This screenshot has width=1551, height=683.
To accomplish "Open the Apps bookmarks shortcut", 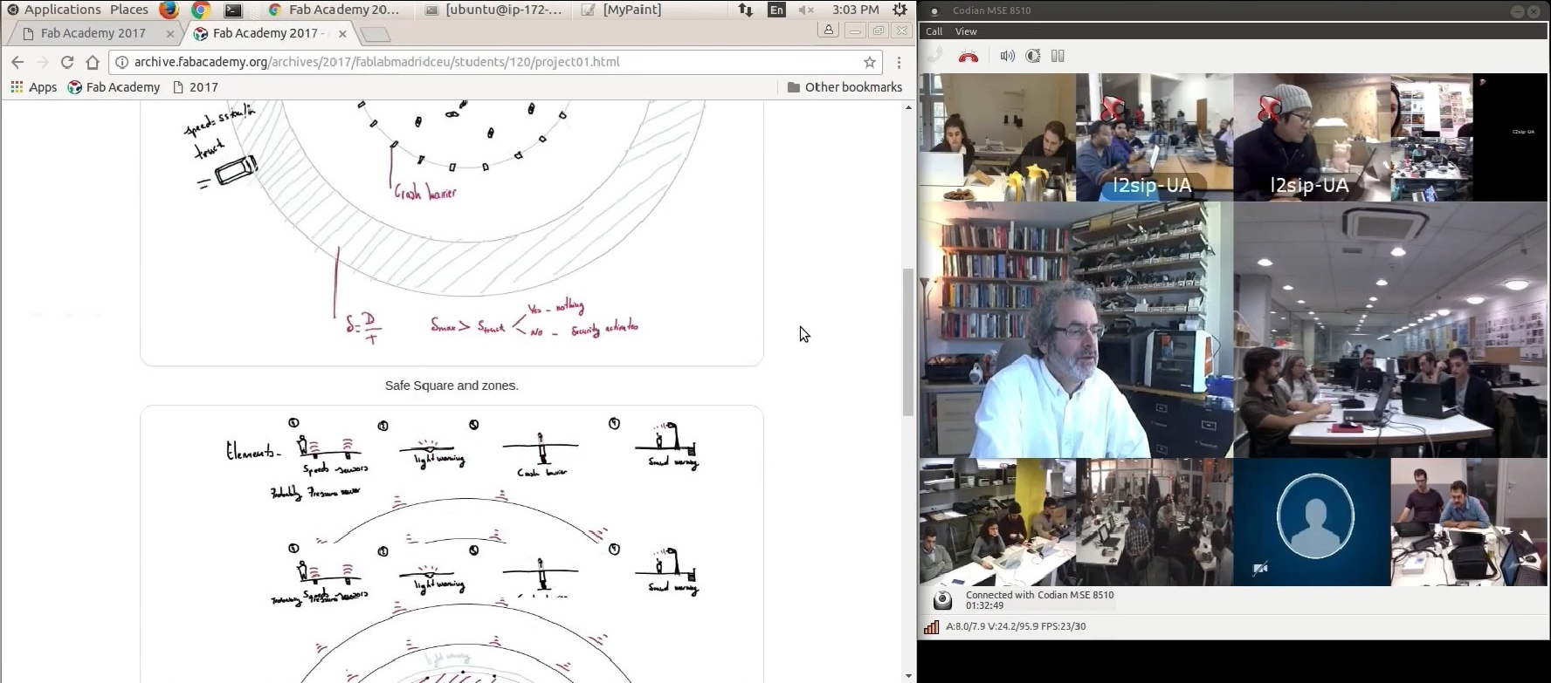I will point(33,87).
